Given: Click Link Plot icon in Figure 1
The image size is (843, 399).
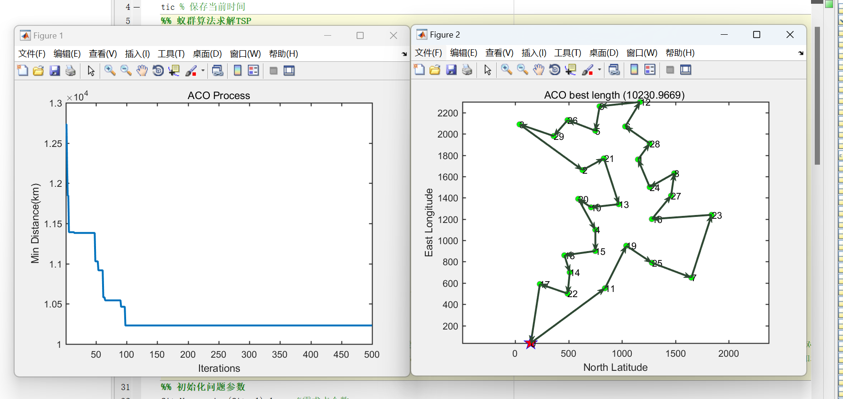Looking at the screenshot, I should tap(217, 71).
